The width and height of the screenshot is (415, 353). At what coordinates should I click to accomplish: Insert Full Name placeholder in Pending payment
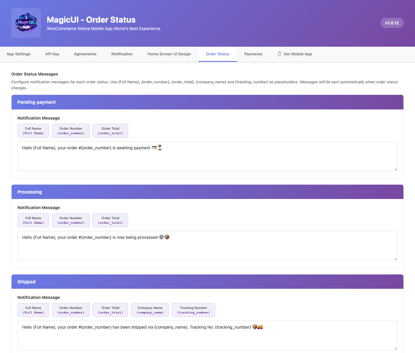pos(33,131)
